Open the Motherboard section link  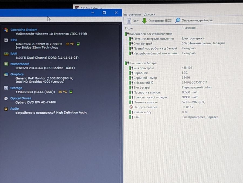20,64
